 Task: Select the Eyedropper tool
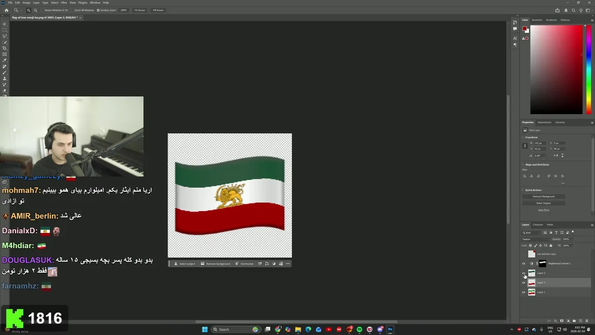click(5, 60)
